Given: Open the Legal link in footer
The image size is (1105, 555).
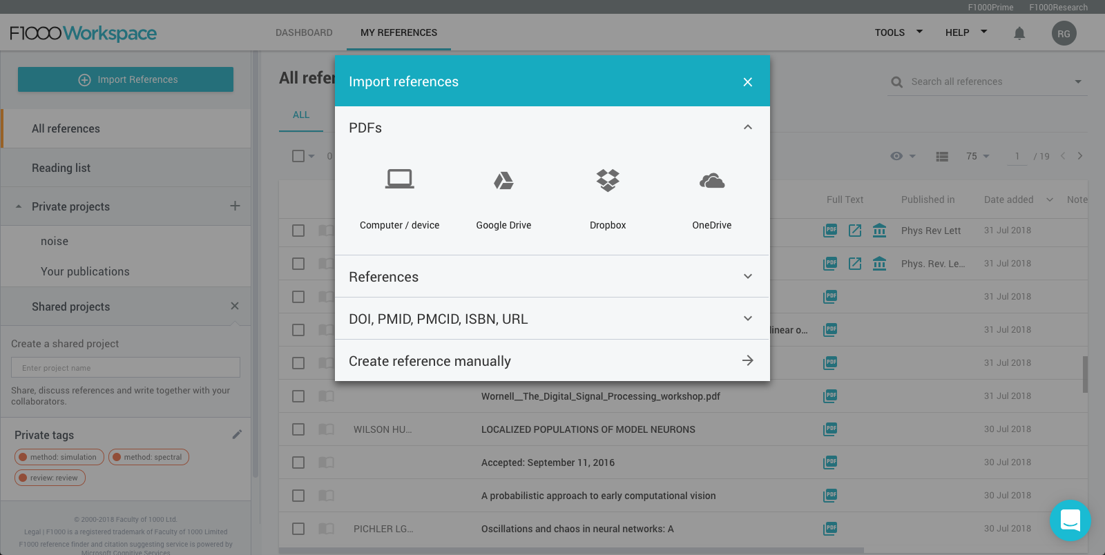Looking at the screenshot, I should [32, 532].
